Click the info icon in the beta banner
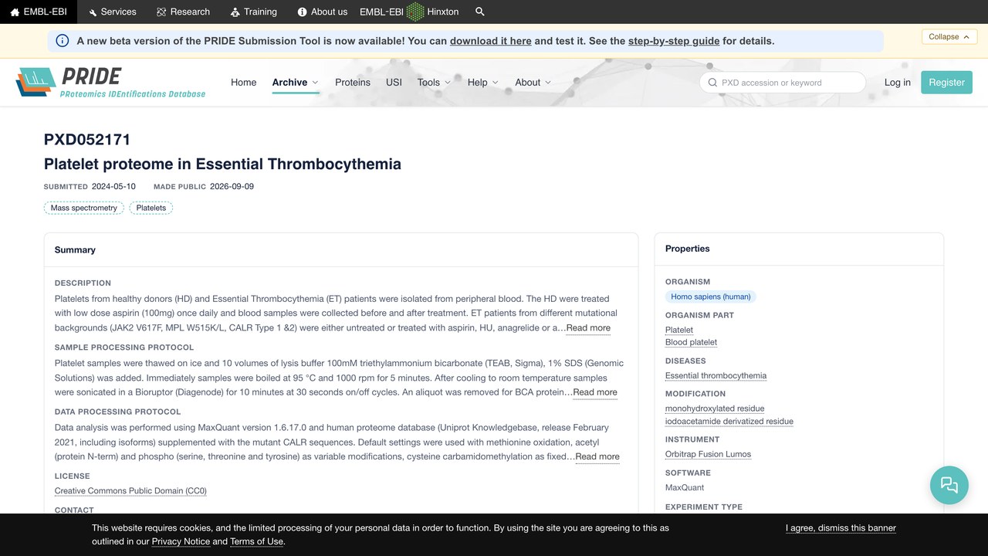 tap(63, 41)
